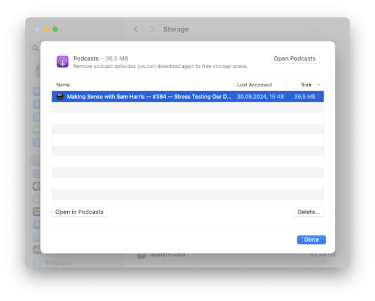Toggle sort order with Size column chevron
Viewport: 375px width, 301px height.
318,85
